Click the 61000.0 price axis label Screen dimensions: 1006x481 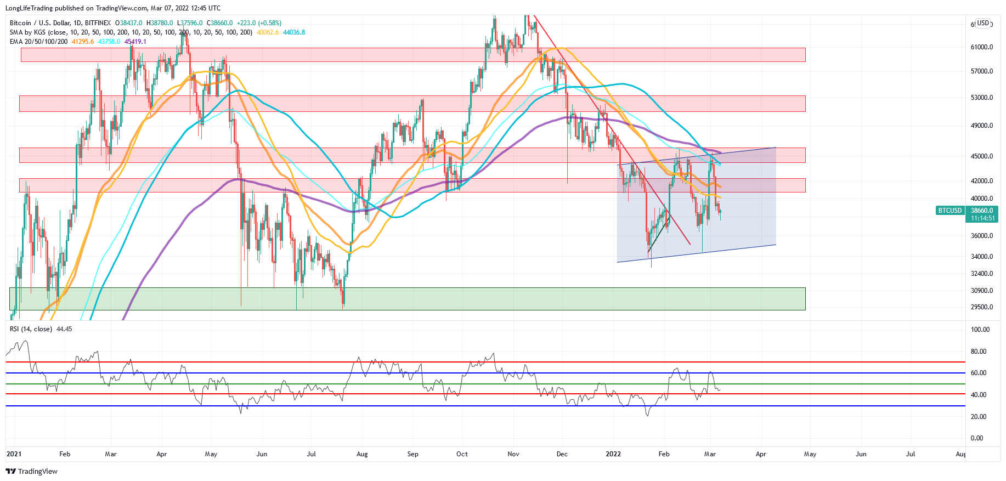point(982,47)
